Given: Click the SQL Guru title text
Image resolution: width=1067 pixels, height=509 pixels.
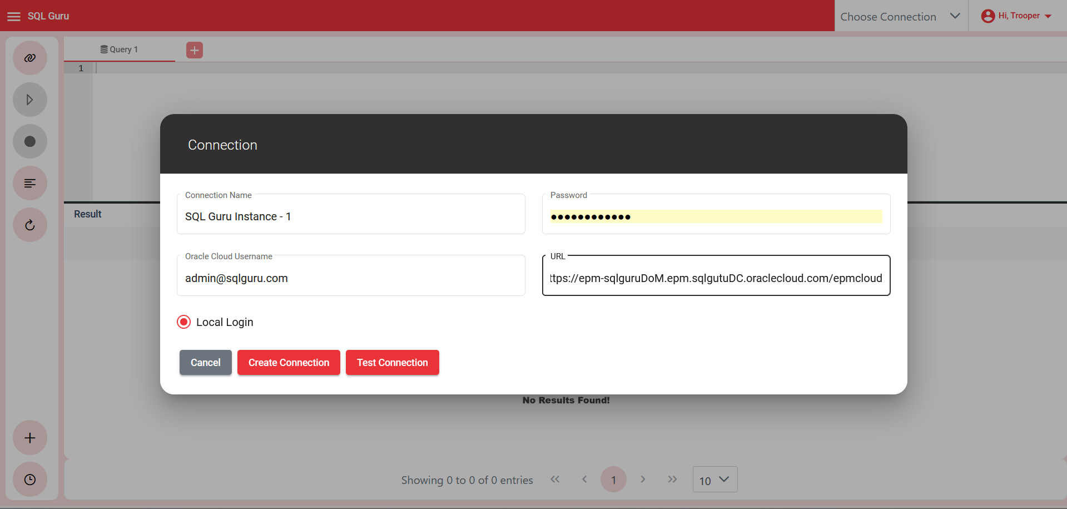Looking at the screenshot, I should click(x=48, y=16).
